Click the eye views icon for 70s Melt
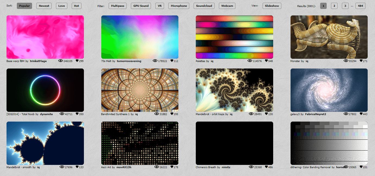Screen dimensions: 375x176 point(155,61)
